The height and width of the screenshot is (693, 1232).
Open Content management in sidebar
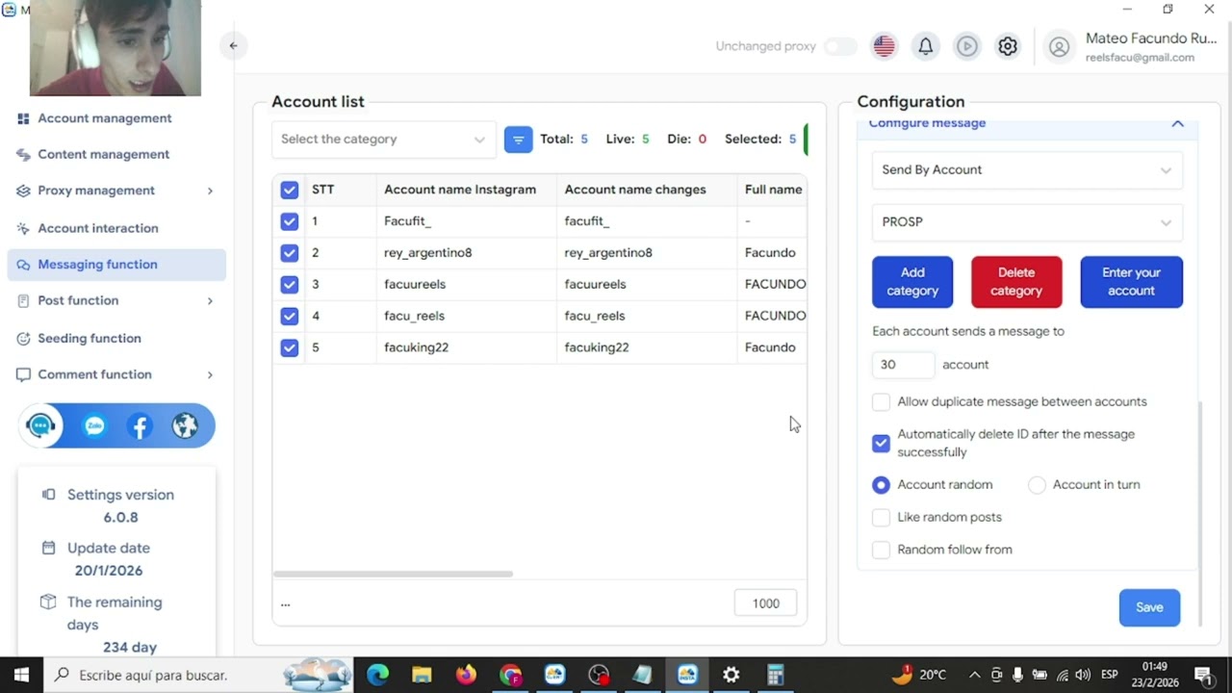(103, 154)
